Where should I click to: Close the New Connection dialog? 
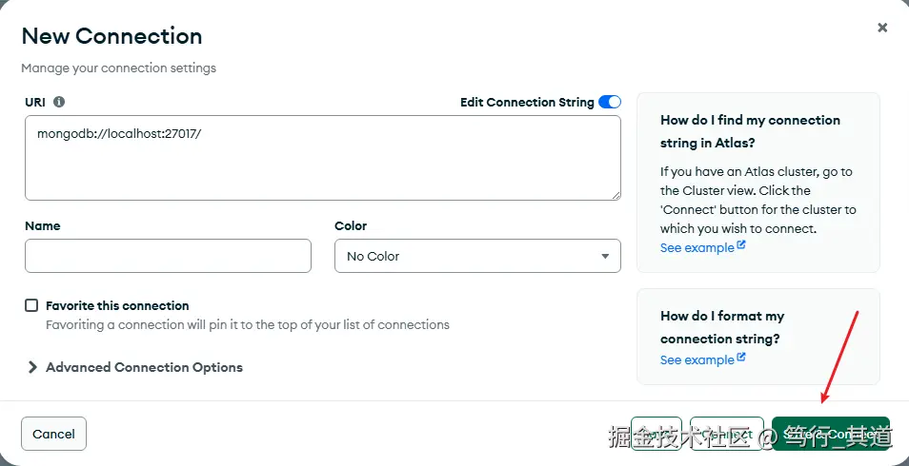(x=882, y=29)
